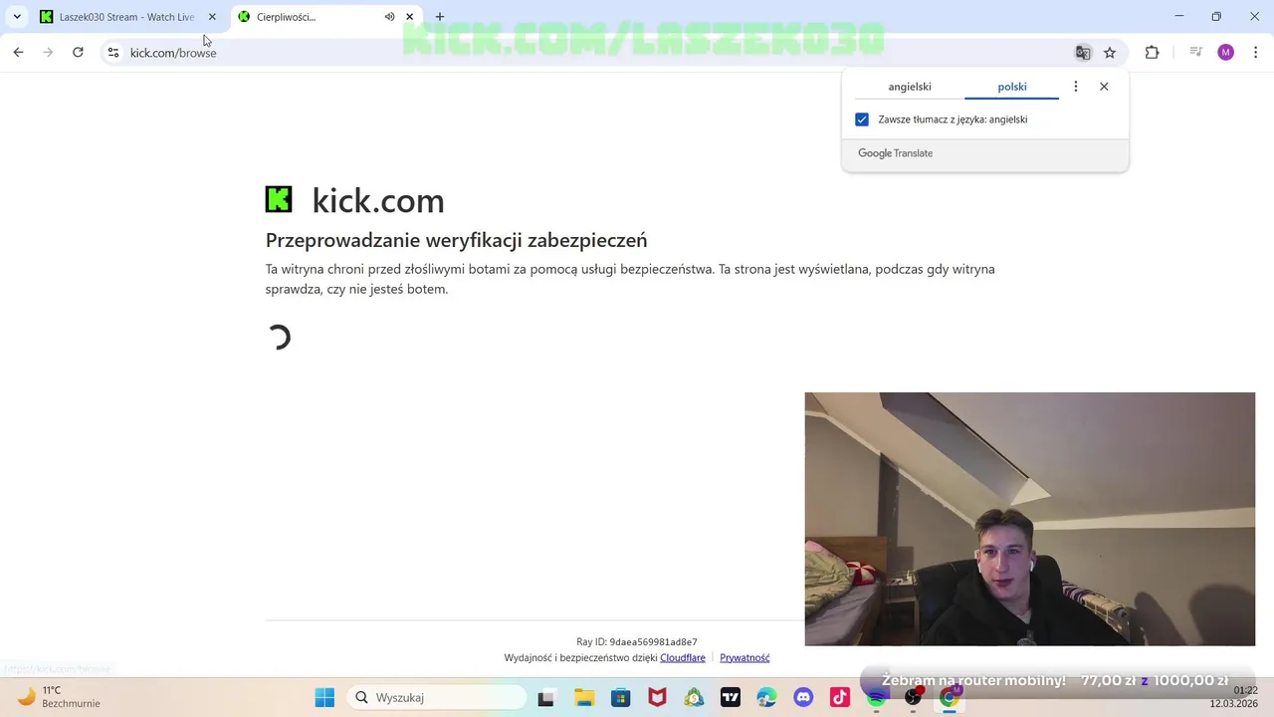The height and width of the screenshot is (717, 1274).
Task: Click the green Kick logo
Action: tap(279, 199)
